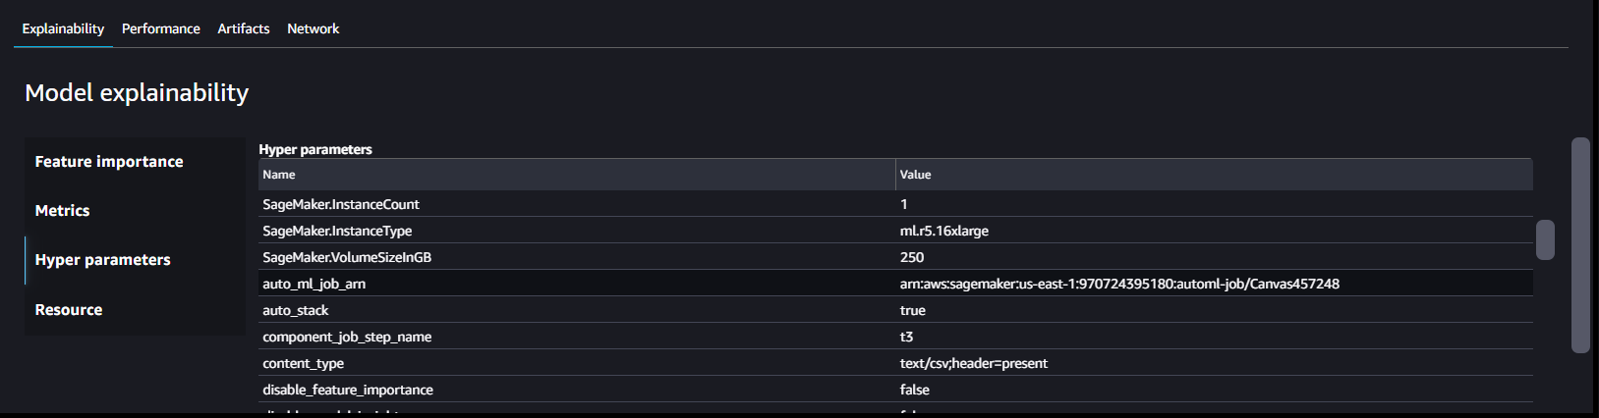
Task: Click the Name column header
Action: point(577,175)
